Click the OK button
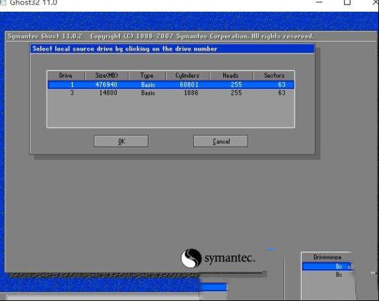Screen dimensions: 379x301 coord(121,141)
